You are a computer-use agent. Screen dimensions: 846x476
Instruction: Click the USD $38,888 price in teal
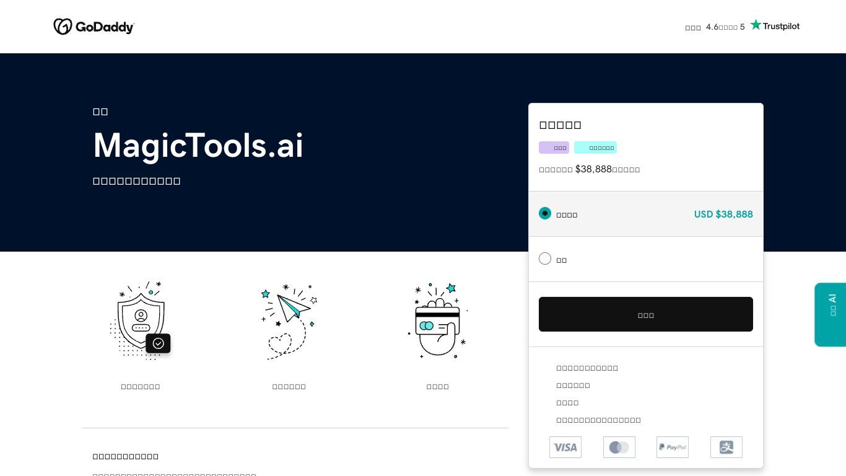723,214
